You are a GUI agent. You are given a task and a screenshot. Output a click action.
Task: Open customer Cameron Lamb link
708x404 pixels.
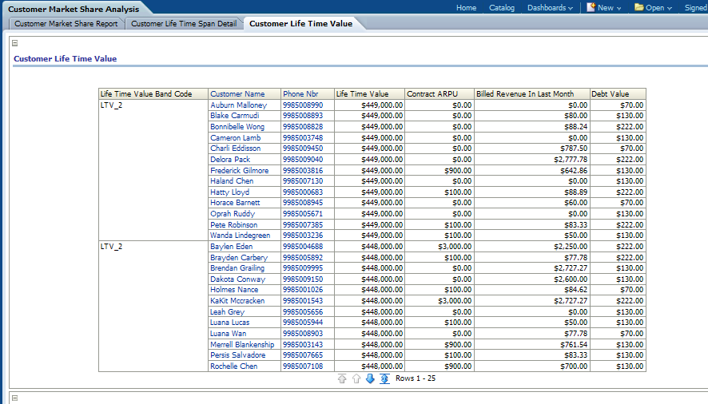(x=235, y=137)
